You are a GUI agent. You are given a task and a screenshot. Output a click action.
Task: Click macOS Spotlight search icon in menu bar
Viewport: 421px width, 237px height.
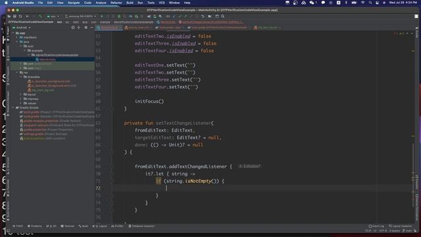[x=370, y=3]
